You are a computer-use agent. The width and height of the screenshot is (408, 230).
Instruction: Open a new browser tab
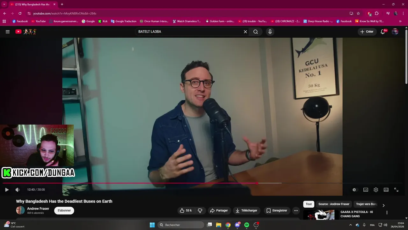[62, 4]
